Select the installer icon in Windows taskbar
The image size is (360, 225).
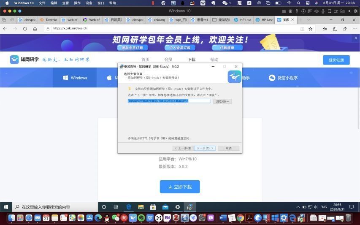click(189, 207)
